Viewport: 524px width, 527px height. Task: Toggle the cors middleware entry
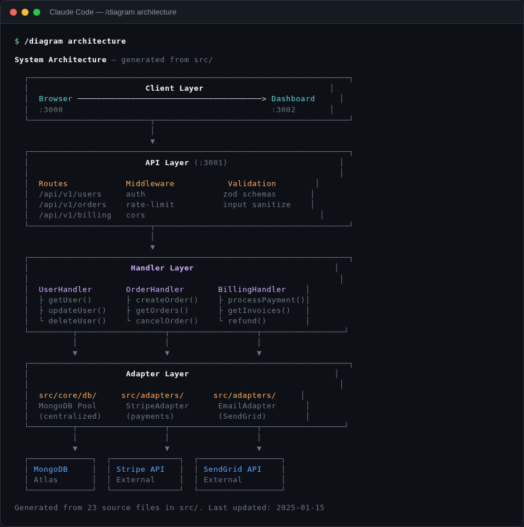(x=135, y=215)
